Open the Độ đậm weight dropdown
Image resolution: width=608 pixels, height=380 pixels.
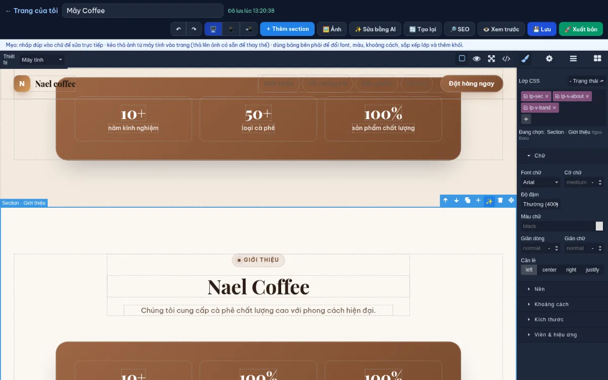click(x=541, y=204)
